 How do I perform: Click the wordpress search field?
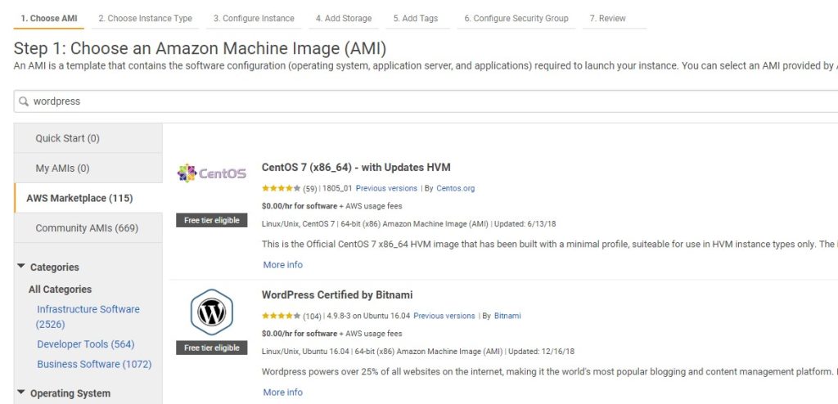coord(427,101)
